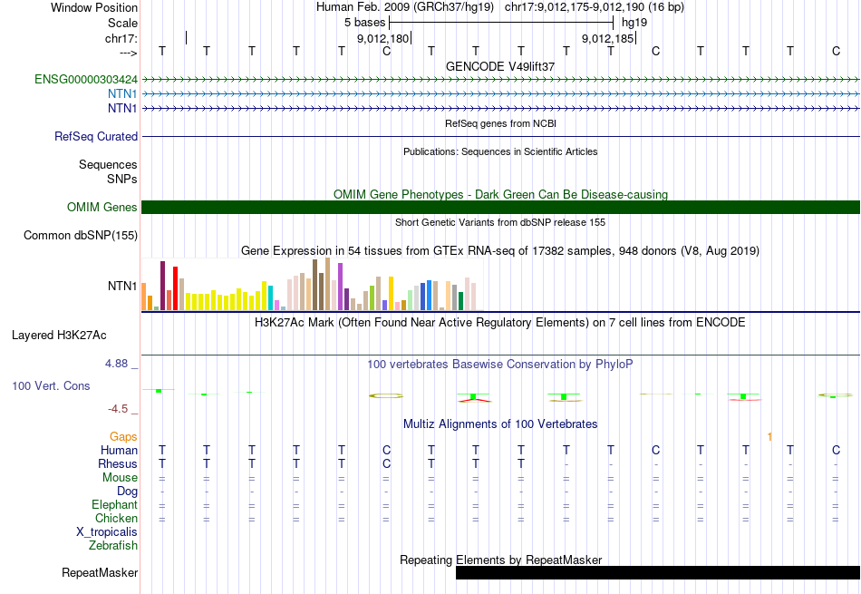
Task: Click the OMIM Gene Phenotypes title text
Action: (x=500, y=194)
